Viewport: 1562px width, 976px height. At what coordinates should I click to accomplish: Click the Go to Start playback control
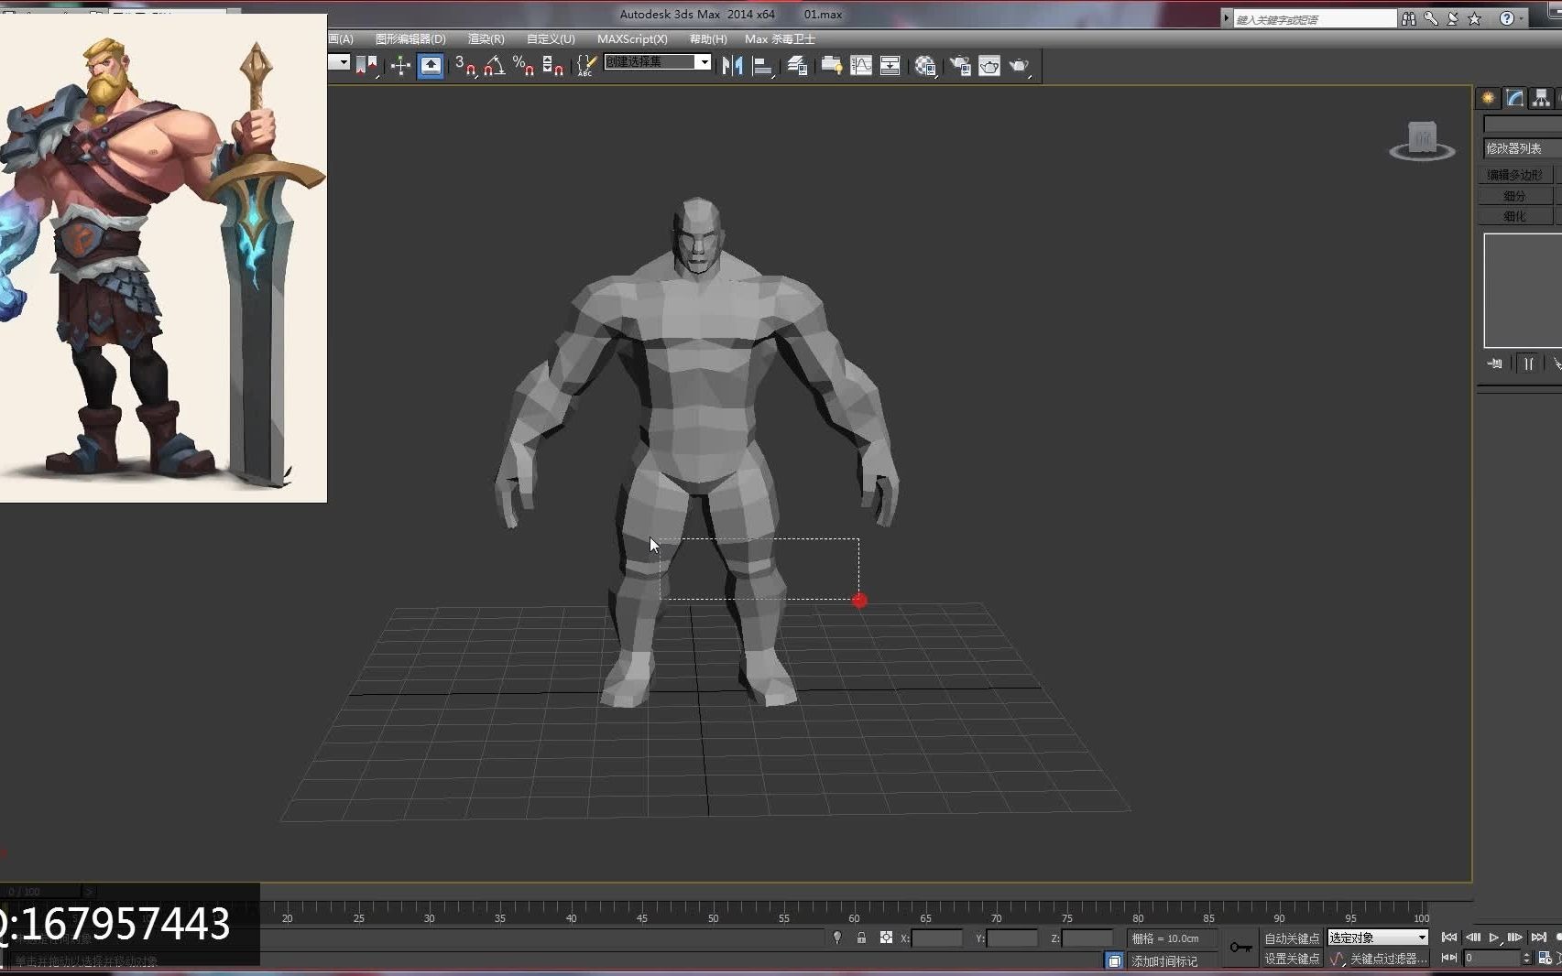click(x=1449, y=938)
